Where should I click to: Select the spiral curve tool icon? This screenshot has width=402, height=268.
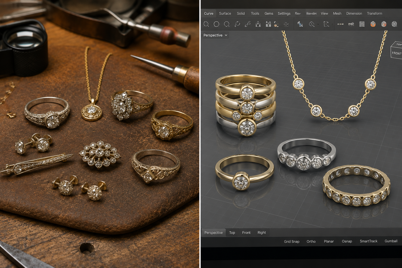coord(286,24)
